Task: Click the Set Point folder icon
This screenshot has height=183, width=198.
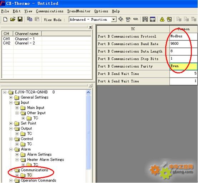Action: click(17, 123)
